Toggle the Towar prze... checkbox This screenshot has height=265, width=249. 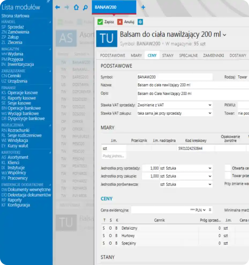coord(228,176)
